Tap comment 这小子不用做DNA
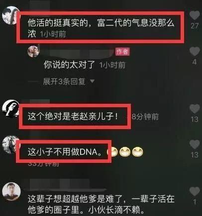The height and width of the screenshot is (216, 202). (65, 152)
